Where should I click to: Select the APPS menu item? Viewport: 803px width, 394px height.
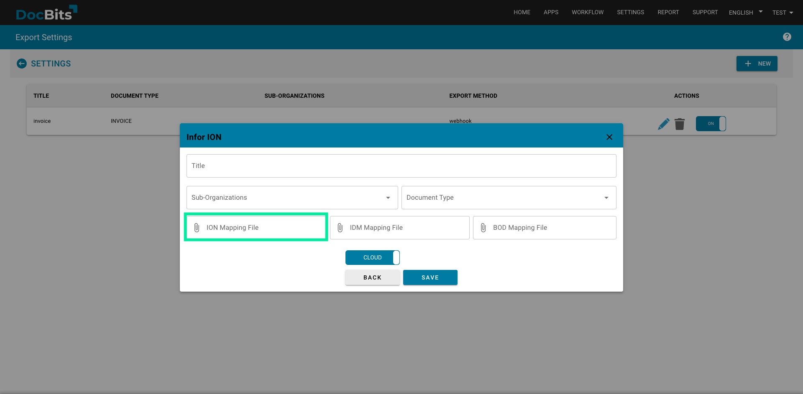[x=551, y=12]
